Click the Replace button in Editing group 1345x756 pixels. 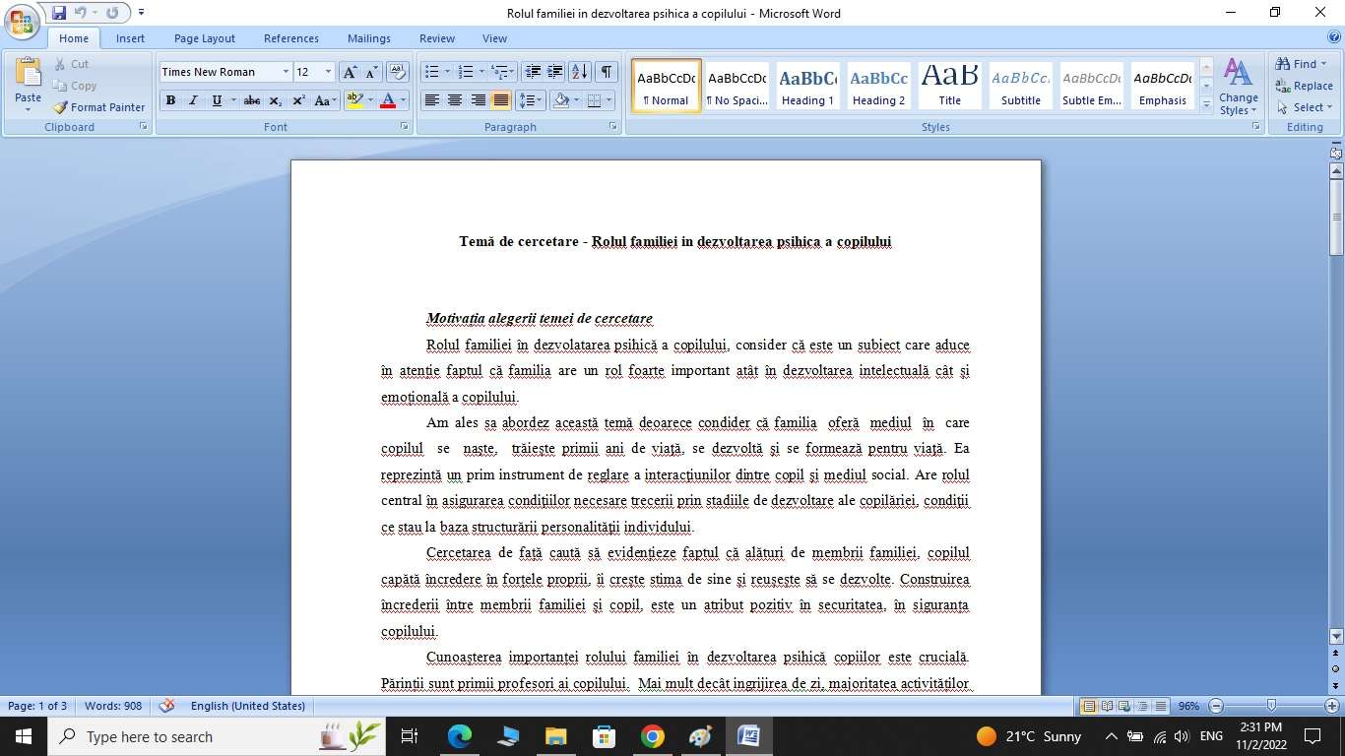click(x=1304, y=86)
